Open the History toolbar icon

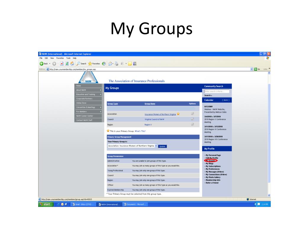104,64
